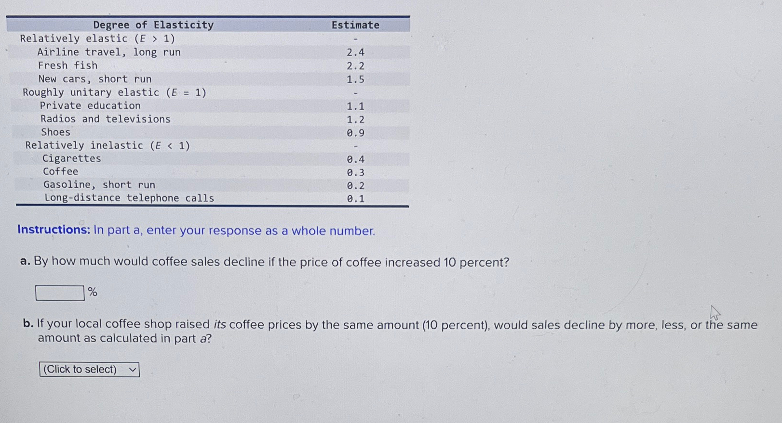The image size is (782, 423).
Task: Click the percent sign beside the answer box
Action: click(x=93, y=292)
